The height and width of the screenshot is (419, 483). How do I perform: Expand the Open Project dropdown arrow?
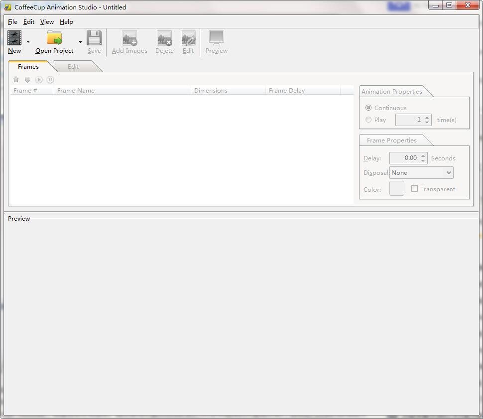tap(80, 42)
